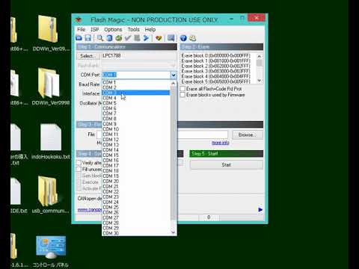This screenshot has height=269, width=359.
Task: Collapse the COM Port combo box arrow
Action: (x=174, y=75)
